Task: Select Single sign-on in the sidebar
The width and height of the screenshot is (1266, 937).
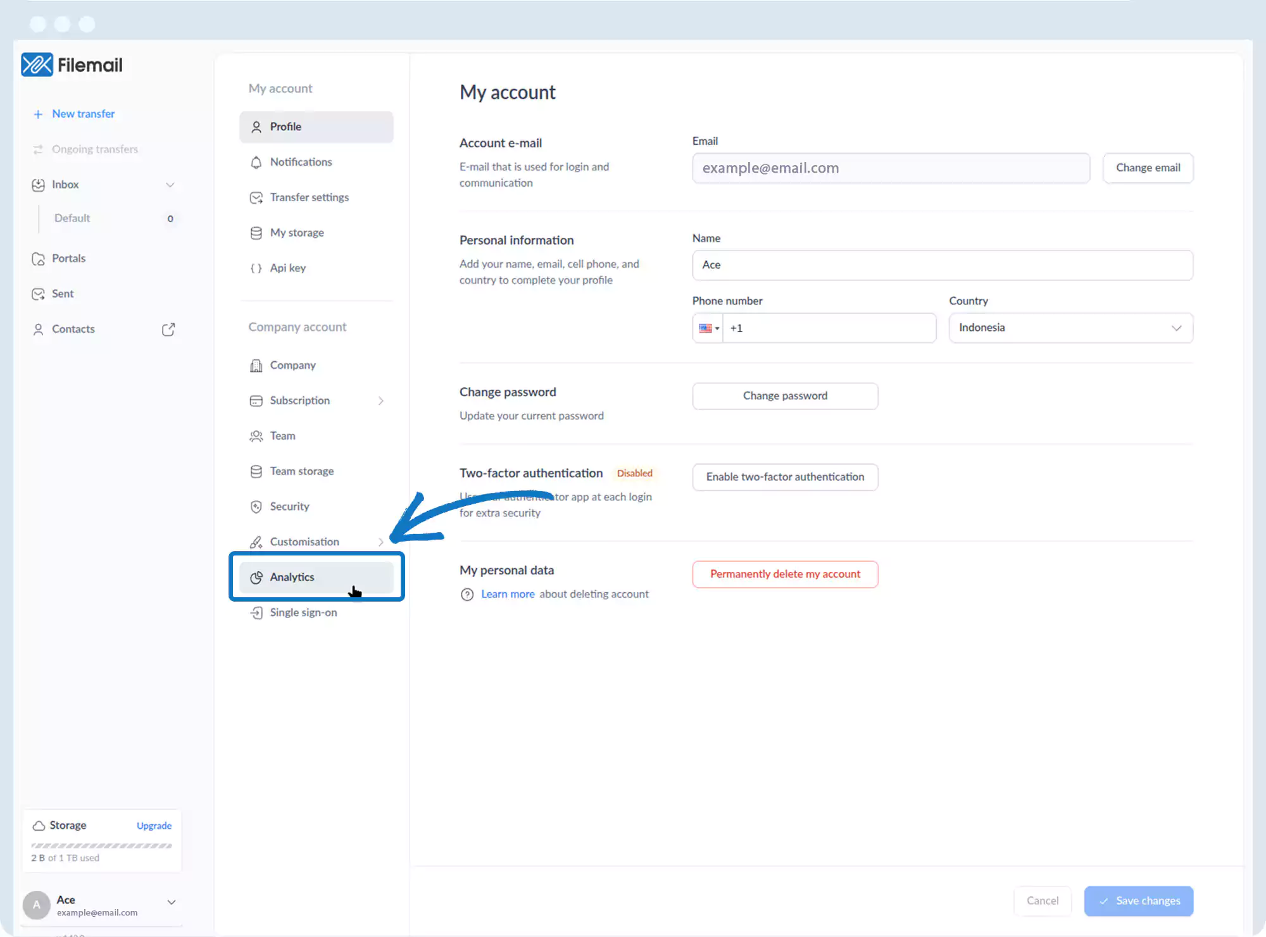Action: 303,612
